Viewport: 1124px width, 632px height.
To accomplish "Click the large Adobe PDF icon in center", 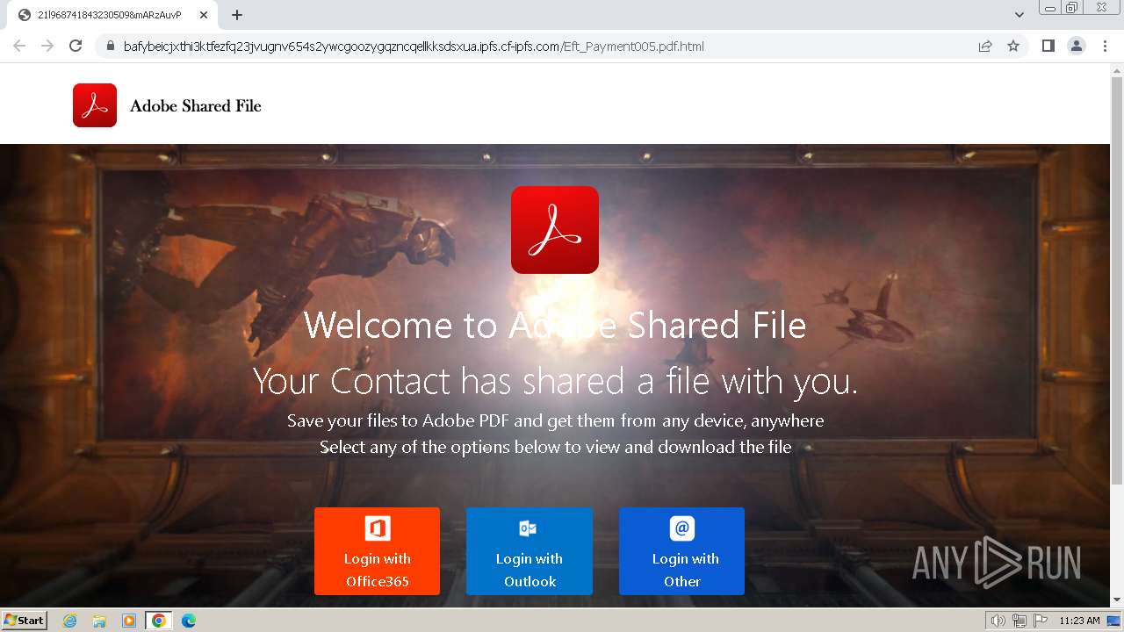I will pyautogui.click(x=555, y=230).
